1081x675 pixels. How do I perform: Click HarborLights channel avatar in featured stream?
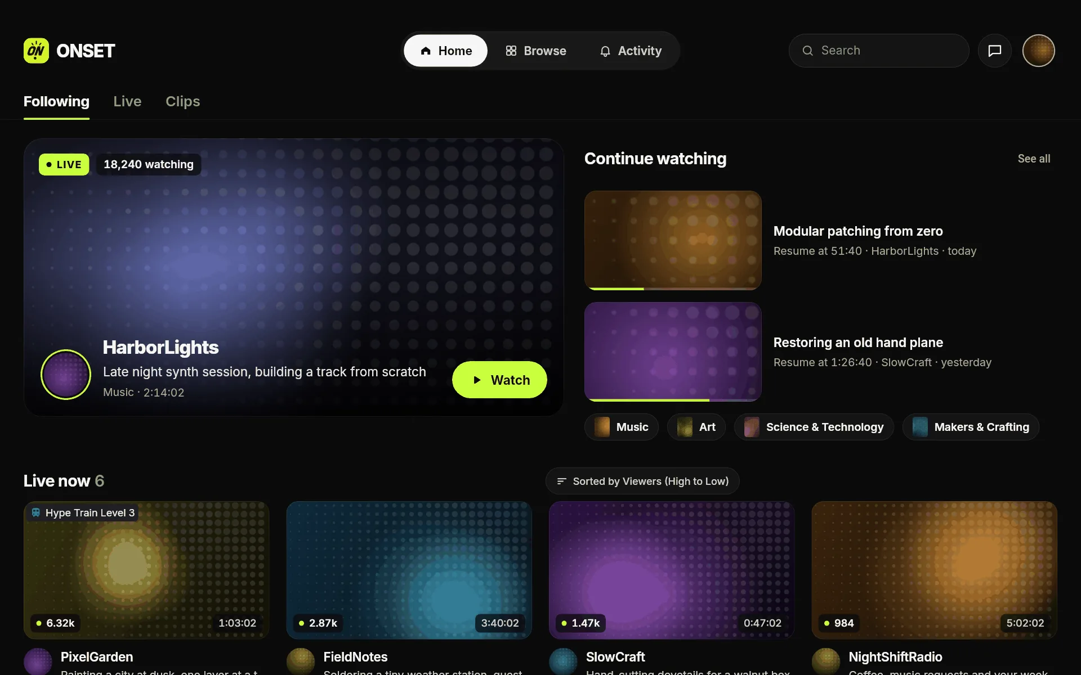tap(66, 375)
